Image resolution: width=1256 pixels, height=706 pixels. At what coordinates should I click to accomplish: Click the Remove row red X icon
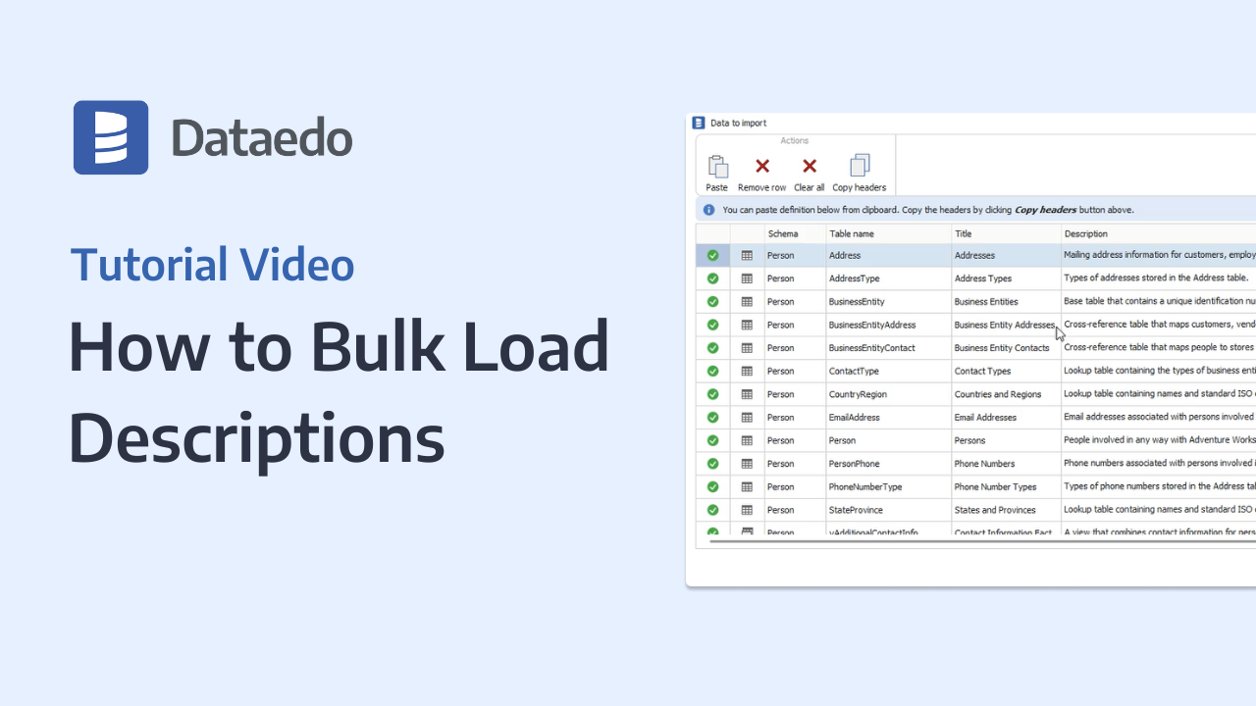[761, 167]
